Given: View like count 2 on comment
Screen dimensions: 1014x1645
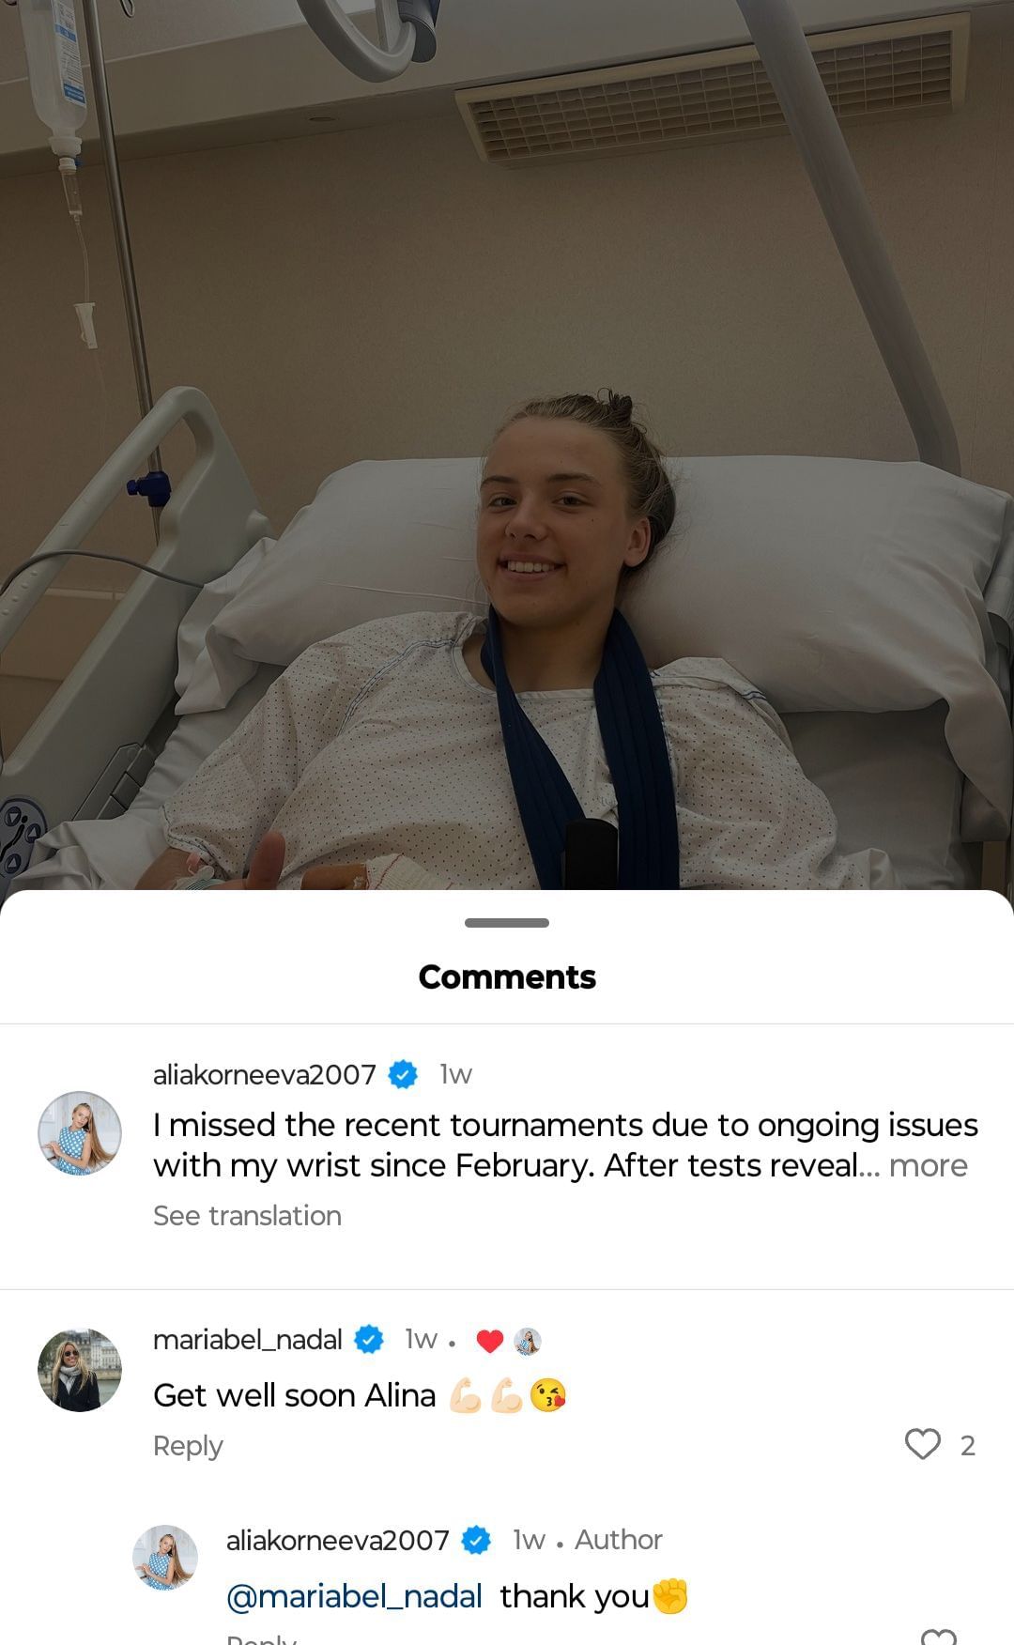Looking at the screenshot, I should (x=968, y=1445).
